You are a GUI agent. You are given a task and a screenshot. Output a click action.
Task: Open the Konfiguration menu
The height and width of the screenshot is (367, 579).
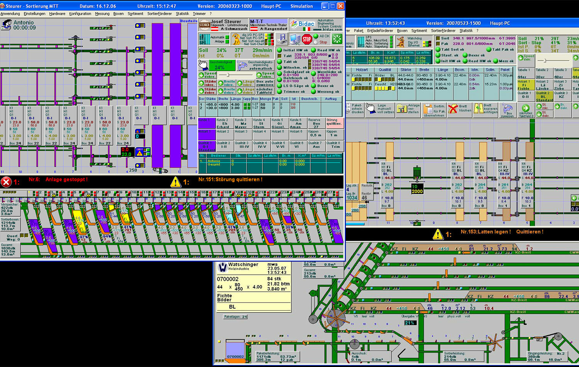tap(80, 14)
